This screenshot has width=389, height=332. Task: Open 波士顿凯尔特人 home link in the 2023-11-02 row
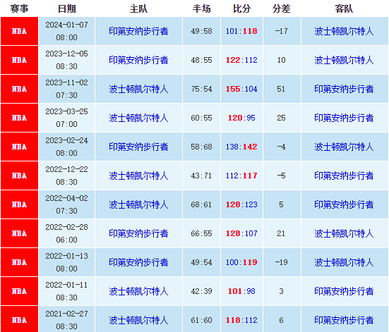pos(138,89)
